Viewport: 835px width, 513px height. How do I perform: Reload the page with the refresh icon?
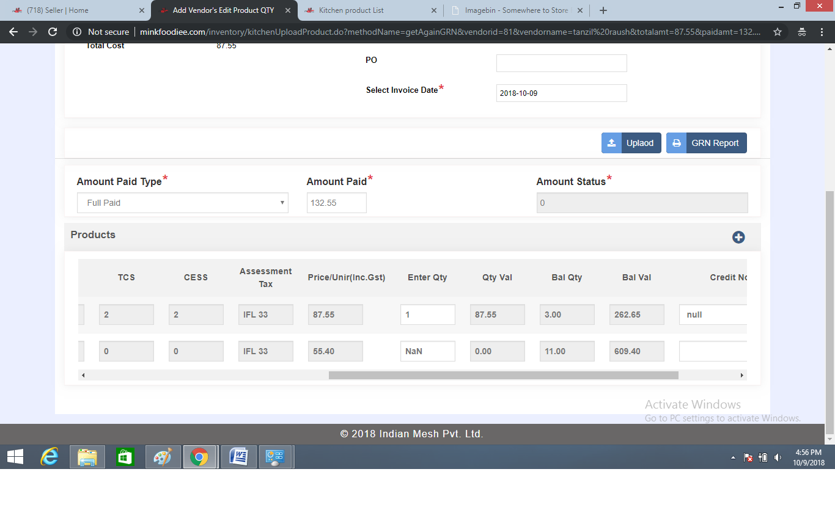click(53, 32)
